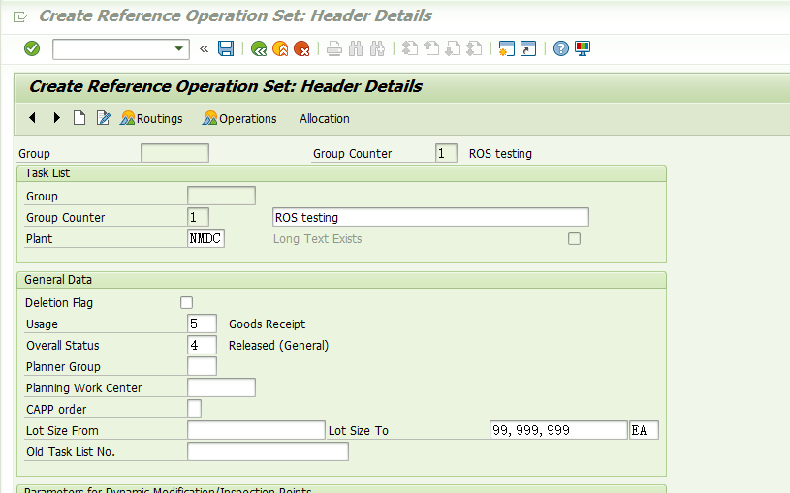Open the Operations overview
Screen dimensions: 790x493
239,119
